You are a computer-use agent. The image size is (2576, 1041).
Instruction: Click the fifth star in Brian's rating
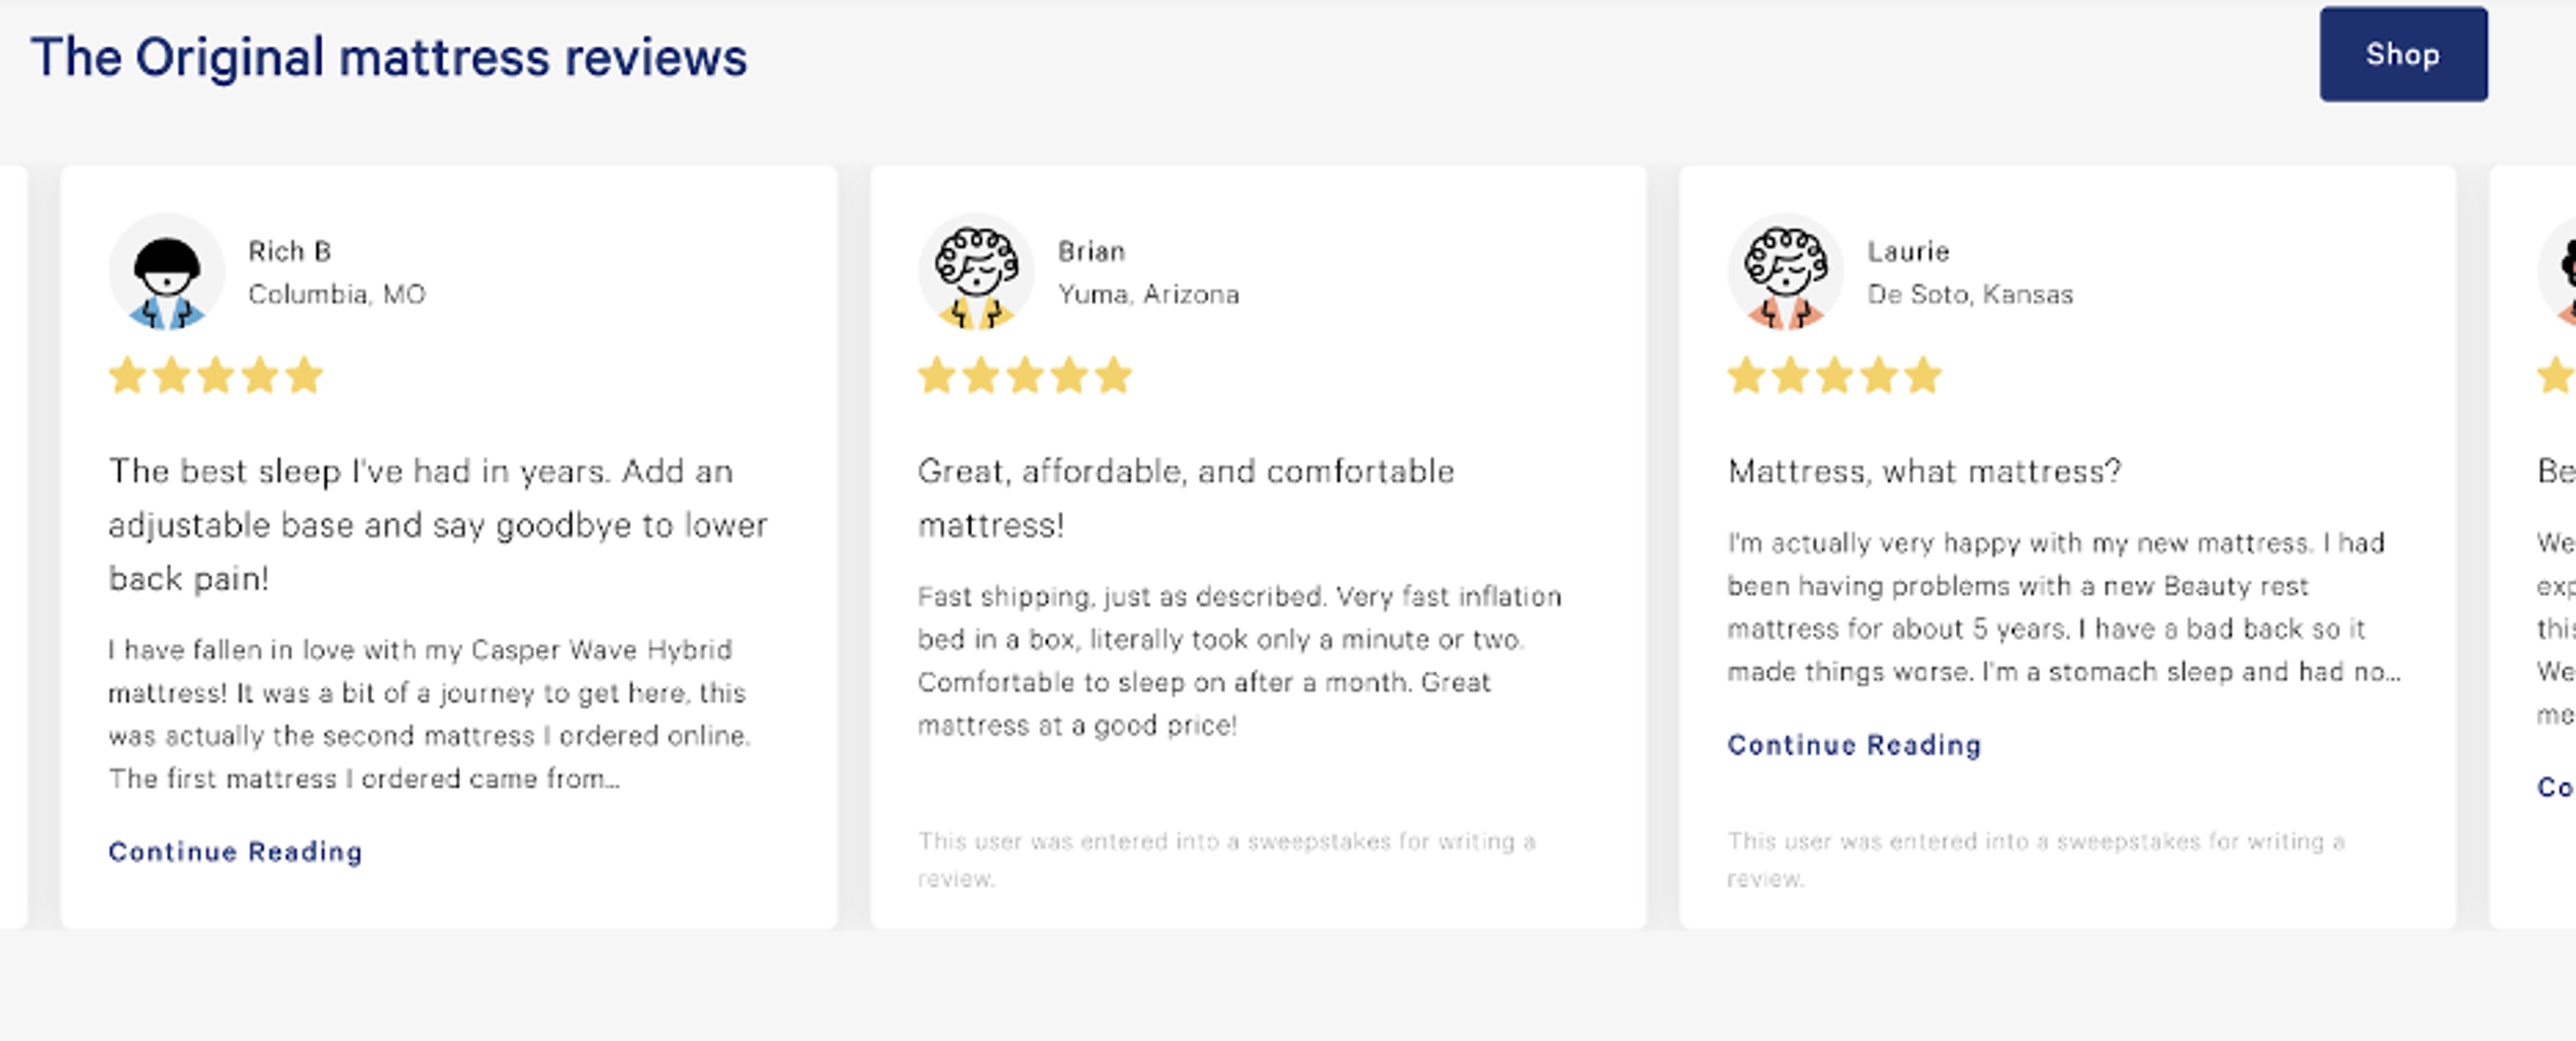click(x=1114, y=375)
